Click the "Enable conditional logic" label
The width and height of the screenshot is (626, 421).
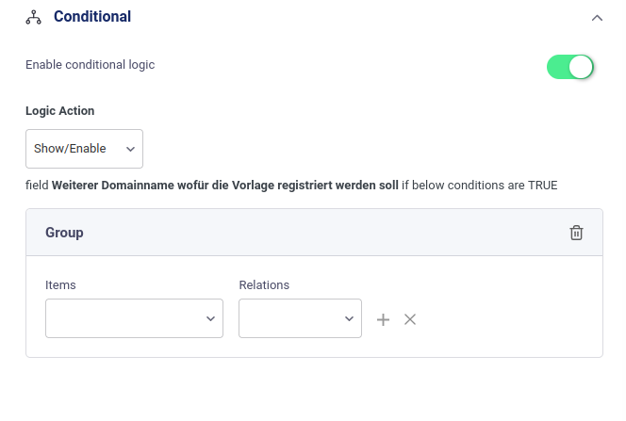point(90,65)
